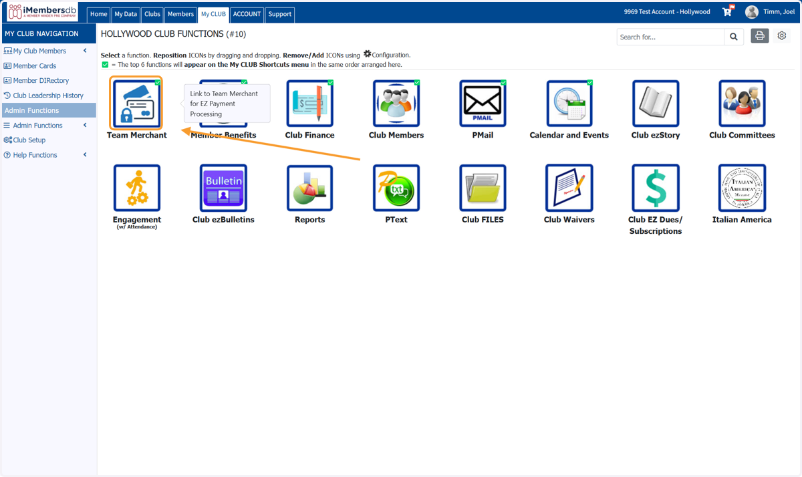Open the PMail envelope icon

coord(483,104)
